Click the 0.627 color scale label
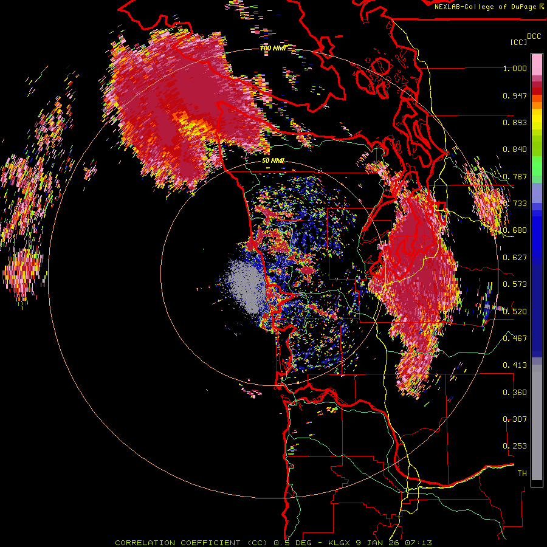 515,258
